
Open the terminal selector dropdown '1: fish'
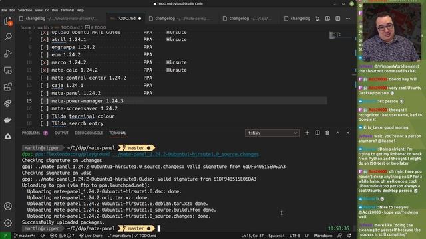point(272,133)
